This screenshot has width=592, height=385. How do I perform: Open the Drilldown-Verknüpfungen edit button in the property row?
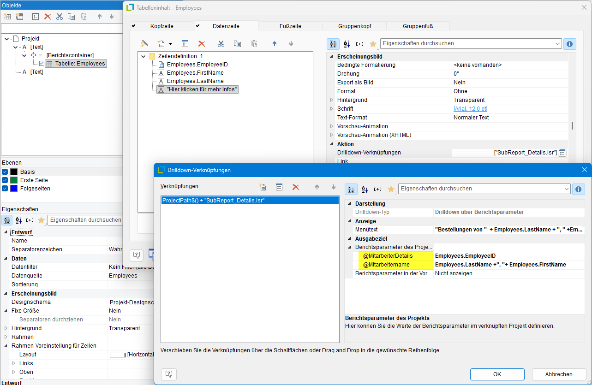(562, 153)
